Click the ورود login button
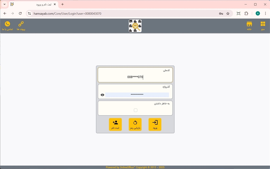 coord(155,124)
